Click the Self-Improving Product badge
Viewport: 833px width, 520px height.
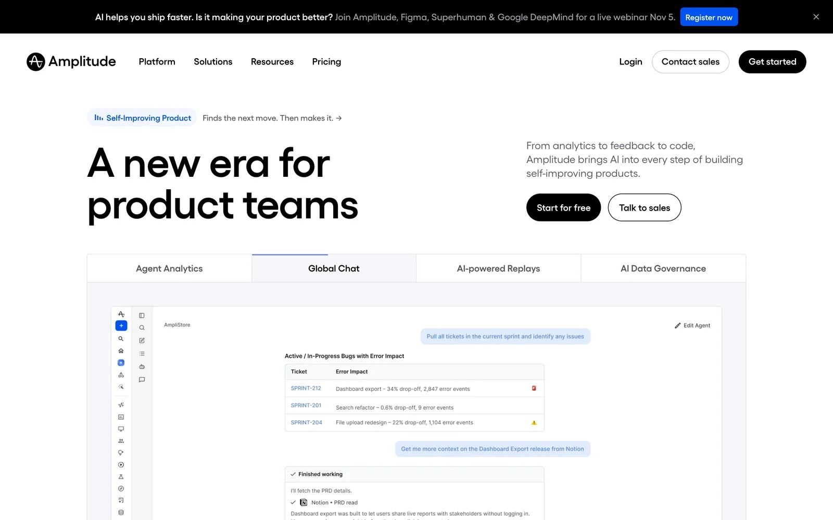point(142,118)
